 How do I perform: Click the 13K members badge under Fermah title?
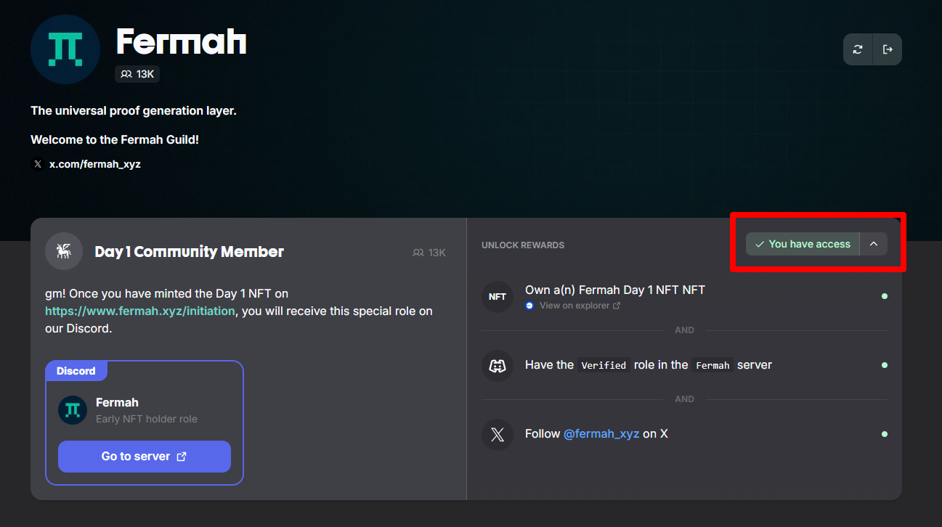(137, 74)
